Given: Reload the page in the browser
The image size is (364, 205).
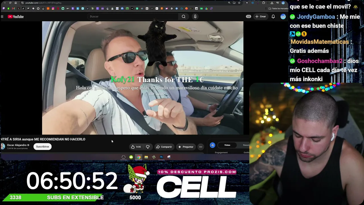Looking at the screenshot, I should pyautogui.click(x=10, y=3).
